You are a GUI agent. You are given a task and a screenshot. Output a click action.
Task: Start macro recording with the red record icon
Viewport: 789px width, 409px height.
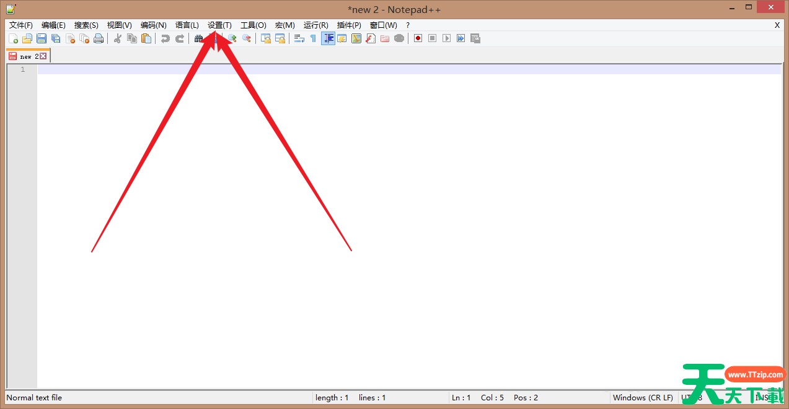click(x=417, y=38)
